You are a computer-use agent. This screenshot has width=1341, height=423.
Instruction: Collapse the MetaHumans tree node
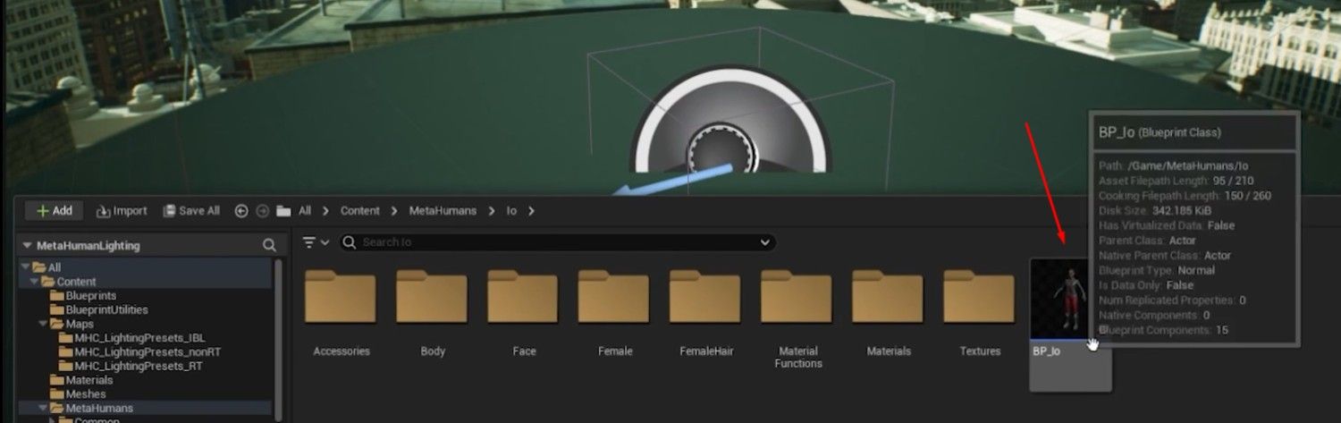pos(42,409)
